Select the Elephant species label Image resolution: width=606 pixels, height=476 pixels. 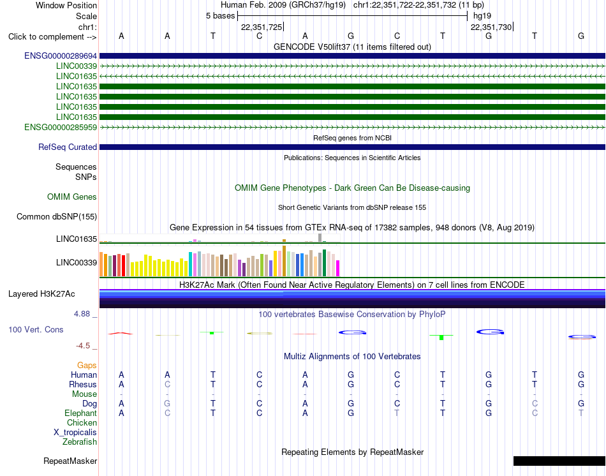[80, 413]
